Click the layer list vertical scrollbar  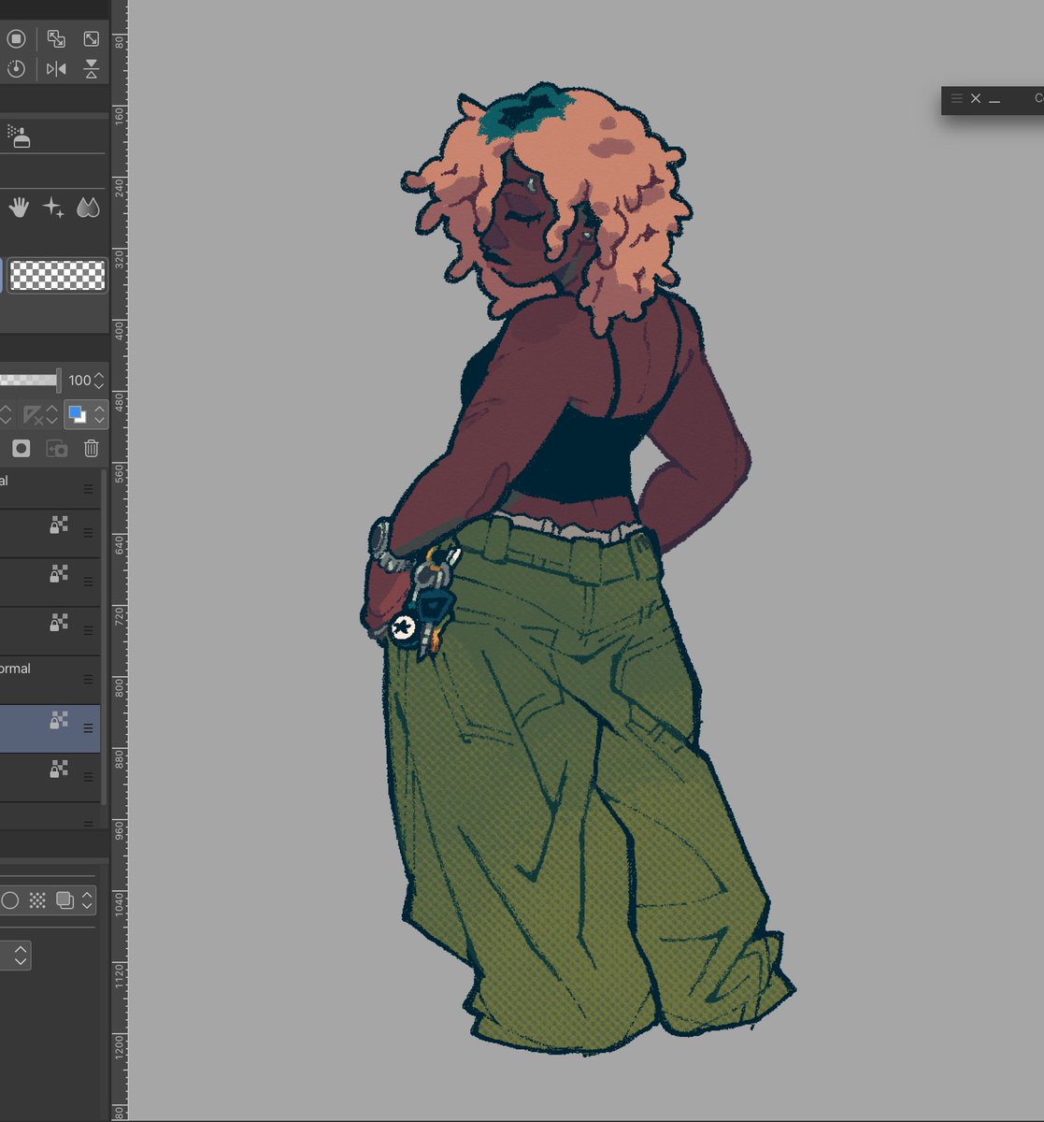[104, 636]
